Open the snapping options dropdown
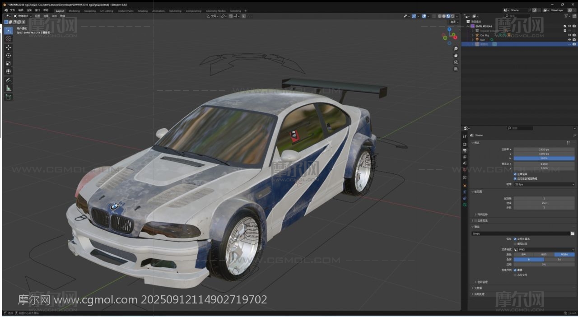This screenshot has height=317, width=578. coord(237,16)
